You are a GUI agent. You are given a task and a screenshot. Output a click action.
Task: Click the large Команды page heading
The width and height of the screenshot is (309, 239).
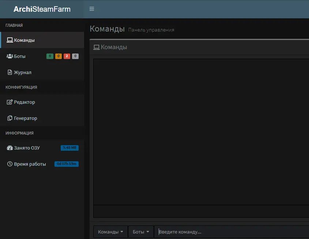click(x=107, y=29)
